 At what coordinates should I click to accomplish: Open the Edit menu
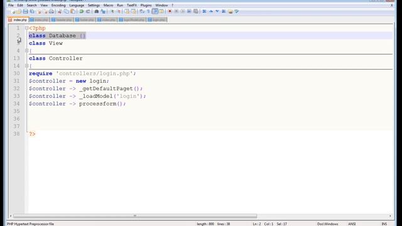[x=20, y=5]
